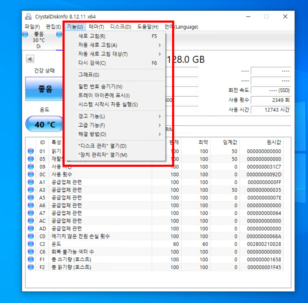
Task: Toggle 트레이 아이콘에 표시(I) option
Action: [x=115, y=95]
